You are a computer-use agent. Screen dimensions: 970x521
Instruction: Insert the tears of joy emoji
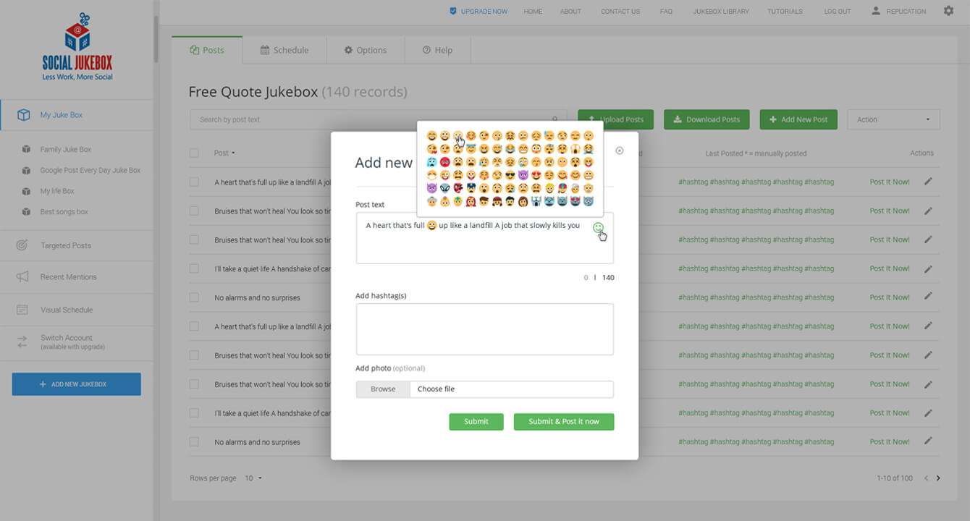(x=510, y=149)
